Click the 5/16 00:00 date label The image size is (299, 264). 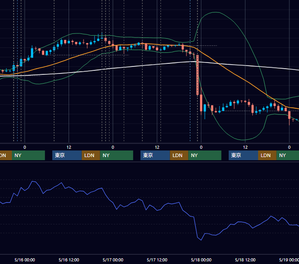25,260
